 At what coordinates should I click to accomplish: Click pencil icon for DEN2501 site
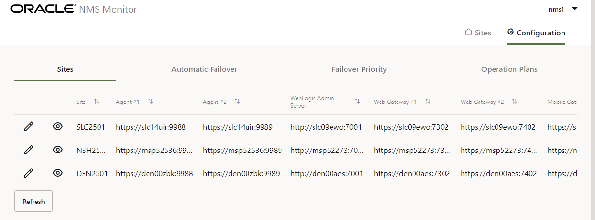tap(29, 173)
